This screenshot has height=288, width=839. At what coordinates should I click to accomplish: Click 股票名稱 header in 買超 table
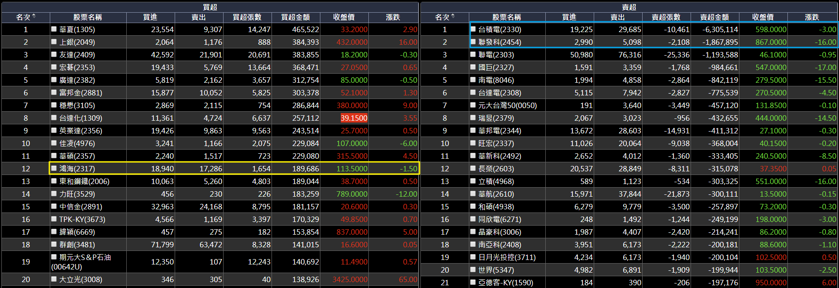tap(88, 17)
